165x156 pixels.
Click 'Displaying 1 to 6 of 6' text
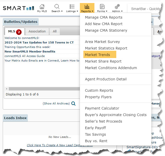22,94
